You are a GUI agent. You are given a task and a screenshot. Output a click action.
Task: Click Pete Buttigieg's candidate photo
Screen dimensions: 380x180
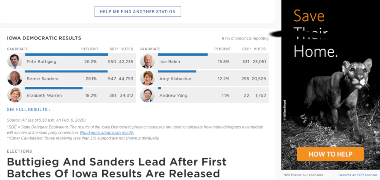pos(14,61)
